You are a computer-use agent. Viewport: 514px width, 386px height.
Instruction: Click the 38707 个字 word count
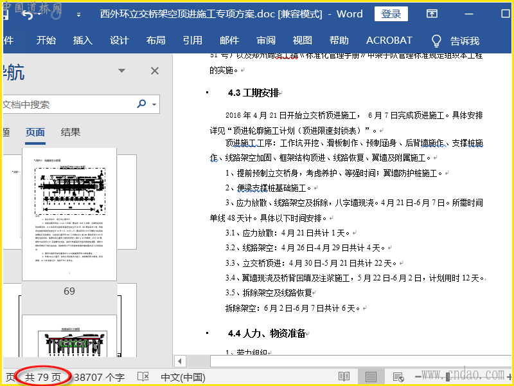(x=100, y=377)
